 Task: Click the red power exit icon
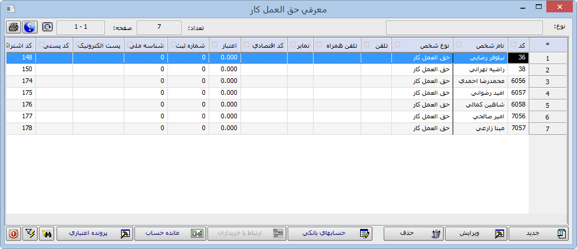point(14,234)
